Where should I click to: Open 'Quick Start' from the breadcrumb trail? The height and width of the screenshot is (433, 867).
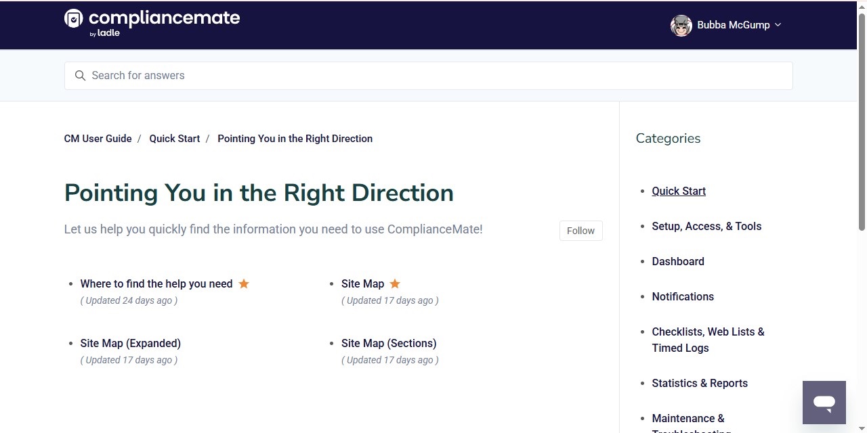click(174, 138)
